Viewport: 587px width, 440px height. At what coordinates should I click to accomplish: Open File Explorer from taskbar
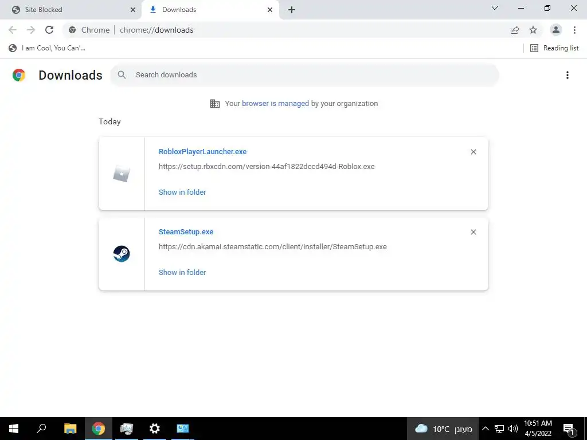pos(70,429)
